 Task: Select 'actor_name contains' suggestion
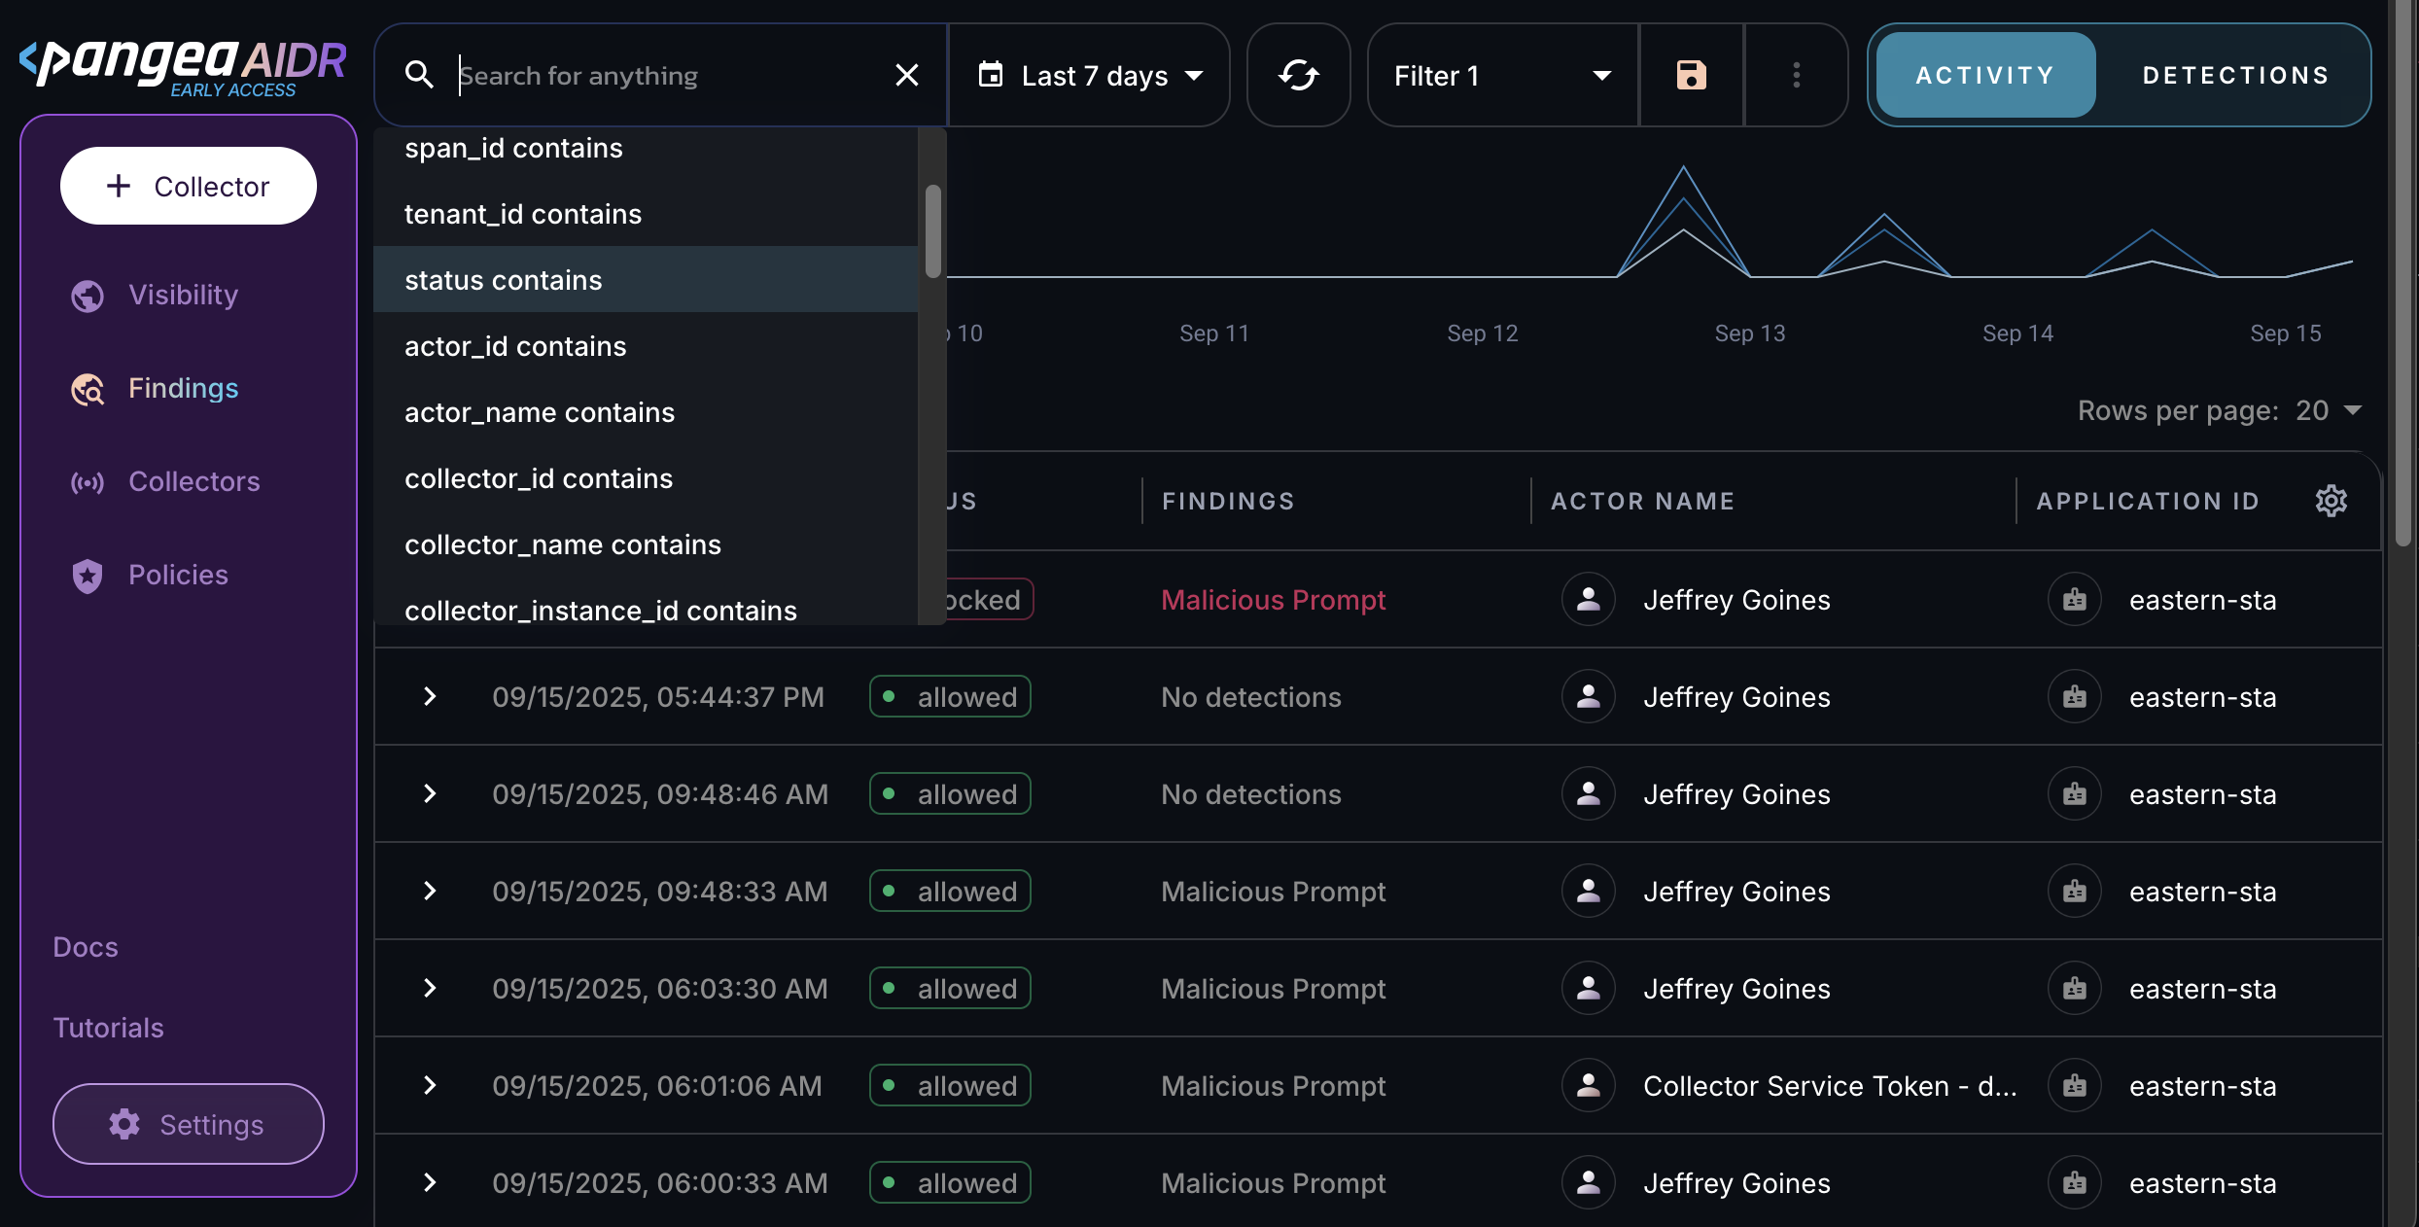(540, 412)
